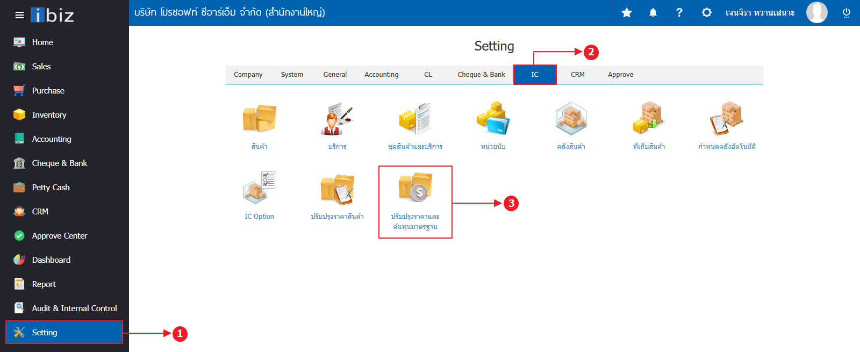The image size is (860, 352).
Task: Open the สินค้า (Product) settings icon
Action: pyautogui.click(x=259, y=119)
